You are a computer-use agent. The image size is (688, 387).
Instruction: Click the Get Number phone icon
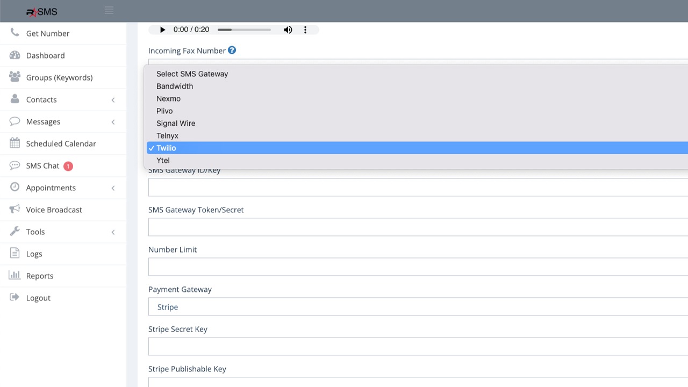(15, 33)
